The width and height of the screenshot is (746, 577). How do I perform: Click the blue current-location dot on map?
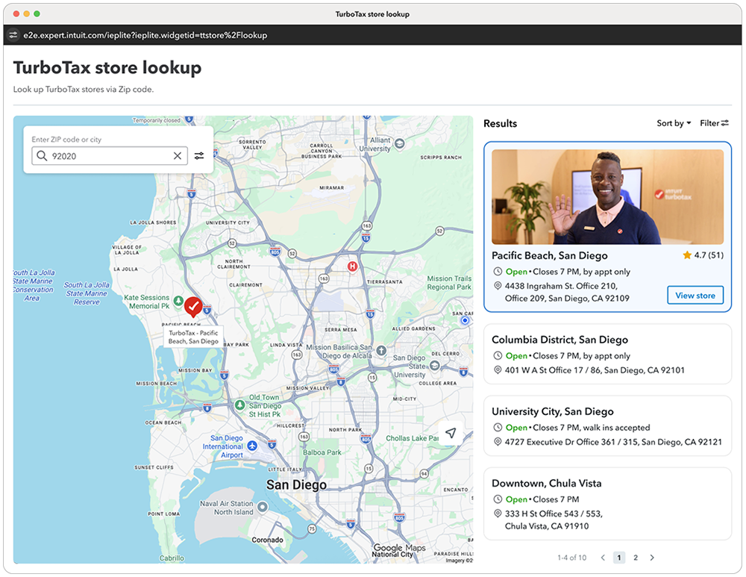pos(465,320)
